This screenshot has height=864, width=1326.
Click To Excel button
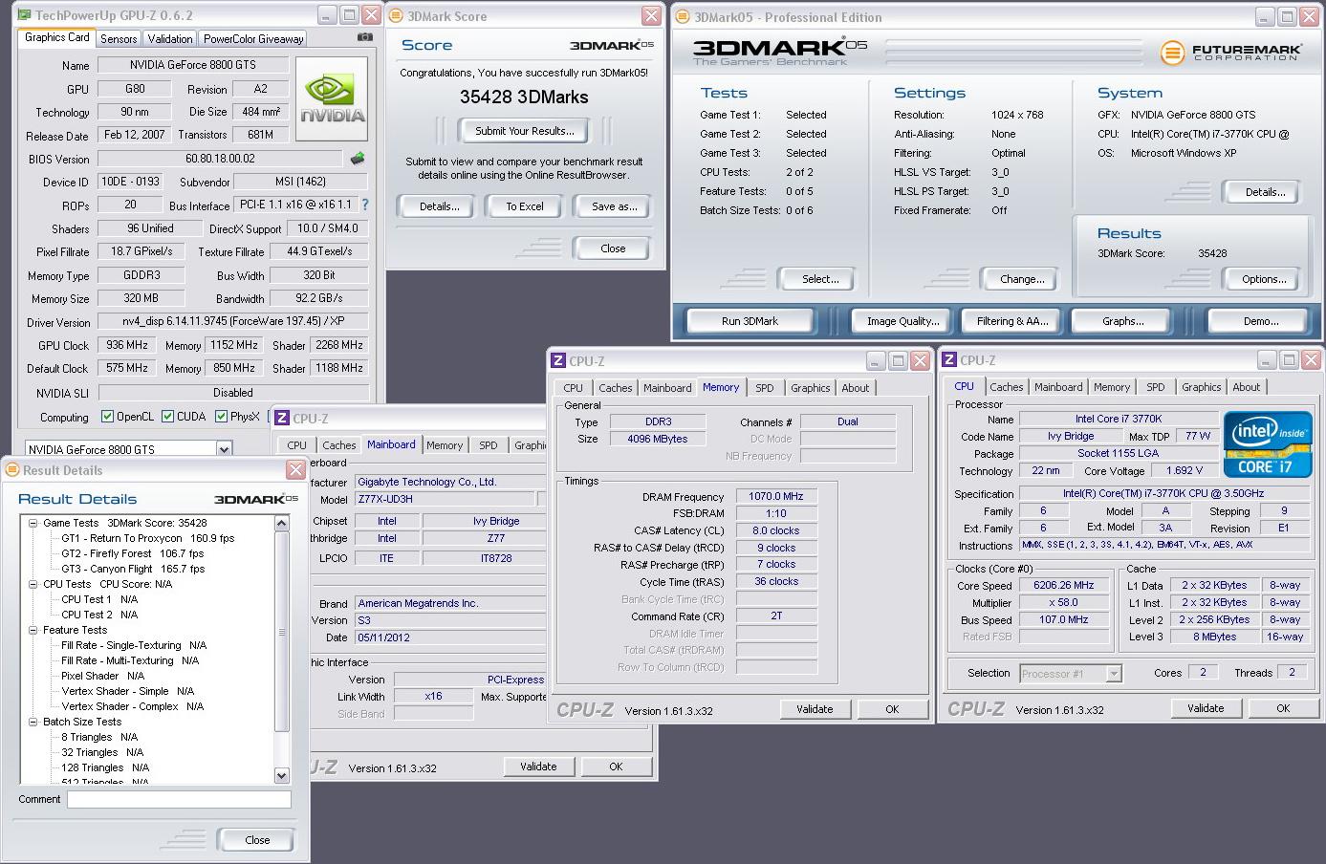(524, 206)
